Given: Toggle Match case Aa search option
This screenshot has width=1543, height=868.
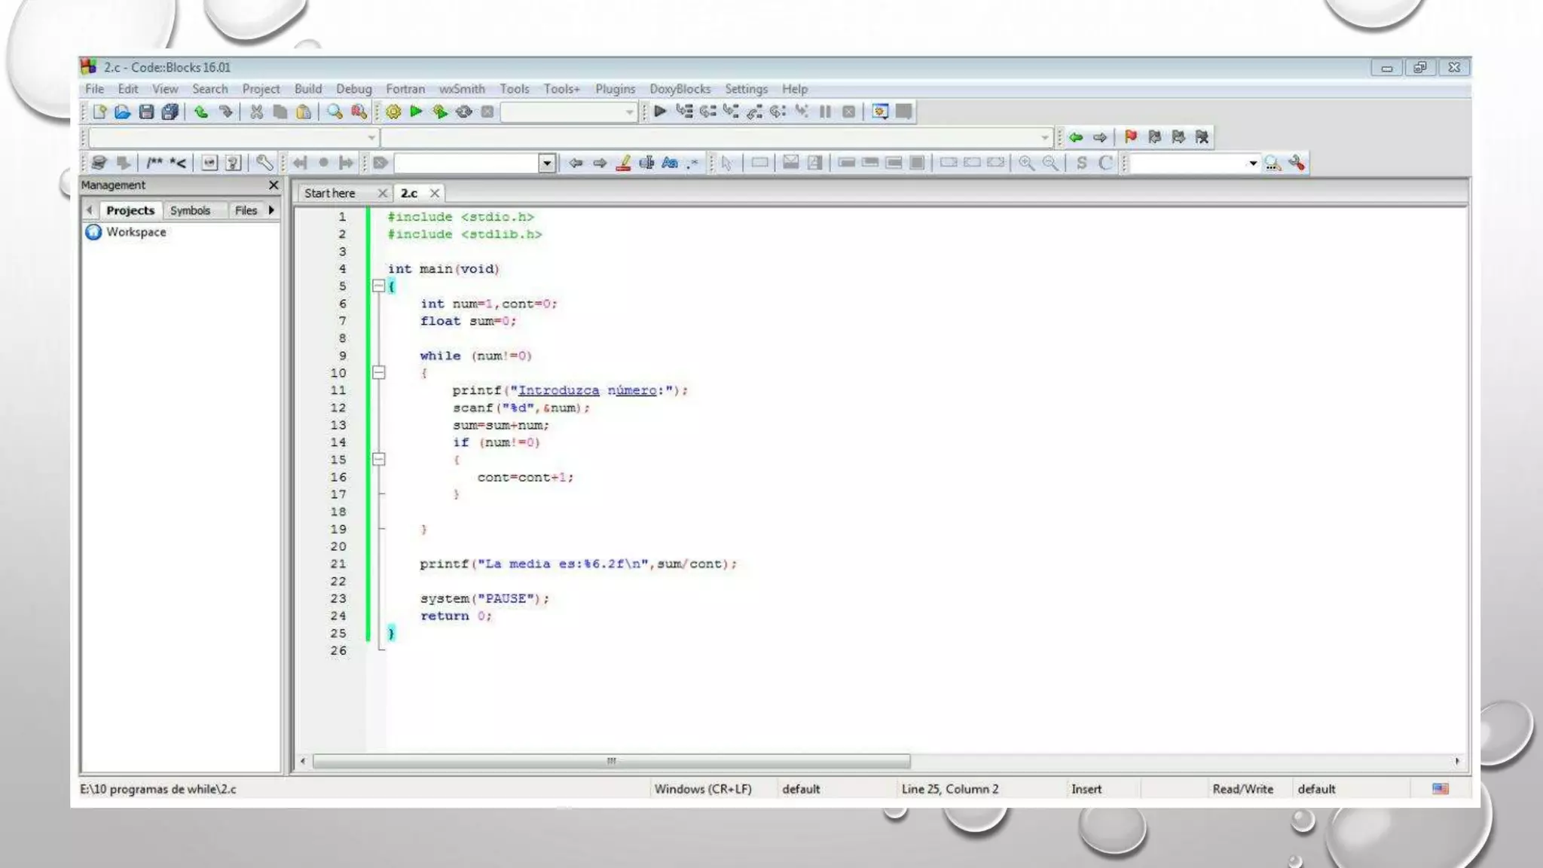Looking at the screenshot, I should point(669,163).
